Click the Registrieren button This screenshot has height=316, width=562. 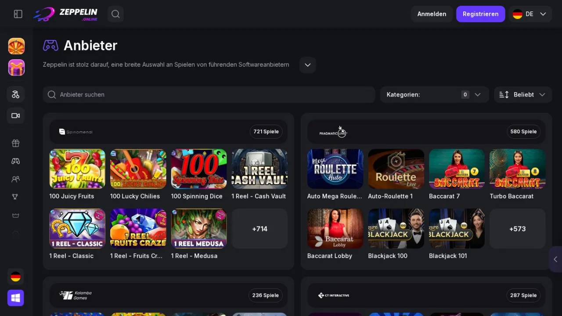pyautogui.click(x=480, y=14)
